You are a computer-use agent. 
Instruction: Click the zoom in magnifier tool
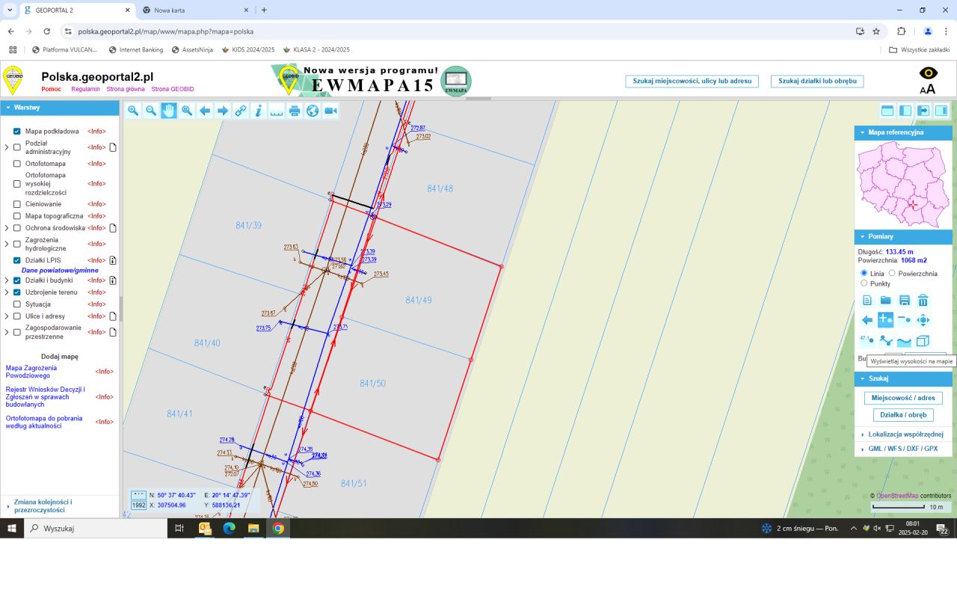[132, 111]
